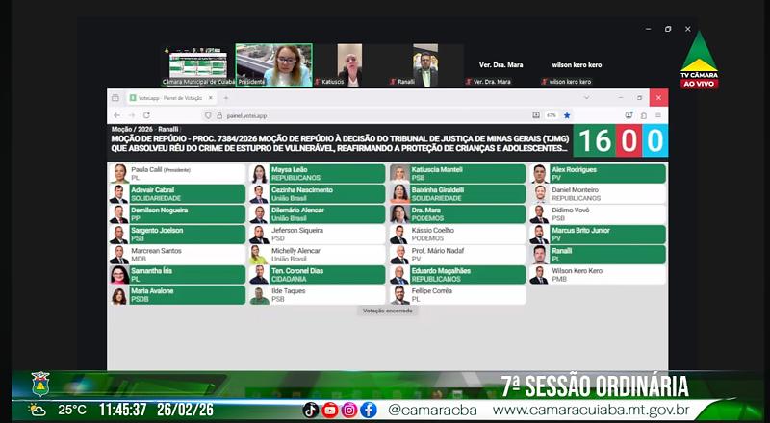770x423 pixels.
Task: Click the Votação encerrada label
Action: [x=387, y=311]
